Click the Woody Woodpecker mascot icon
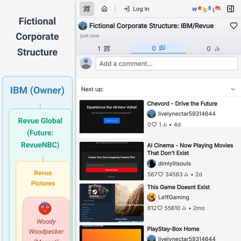Screen dimensions: 241x241 (x=45, y=208)
